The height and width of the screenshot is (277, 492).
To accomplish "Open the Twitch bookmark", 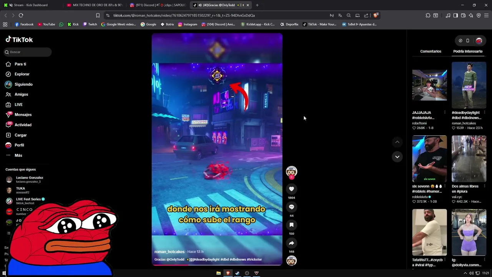I will pos(90,24).
